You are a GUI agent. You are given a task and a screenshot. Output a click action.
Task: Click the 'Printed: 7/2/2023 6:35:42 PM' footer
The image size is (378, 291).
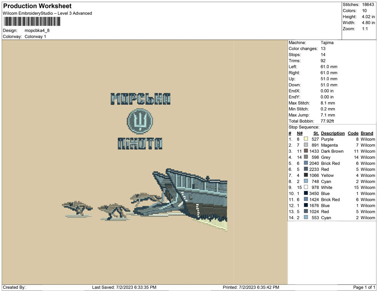(x=251, y=287)
